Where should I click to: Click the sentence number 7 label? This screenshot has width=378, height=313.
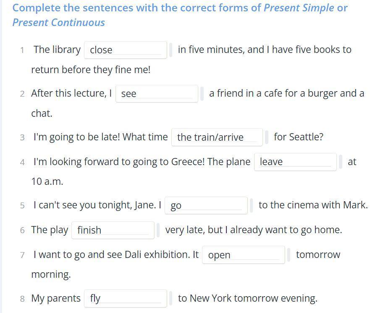tap(22, 255)
